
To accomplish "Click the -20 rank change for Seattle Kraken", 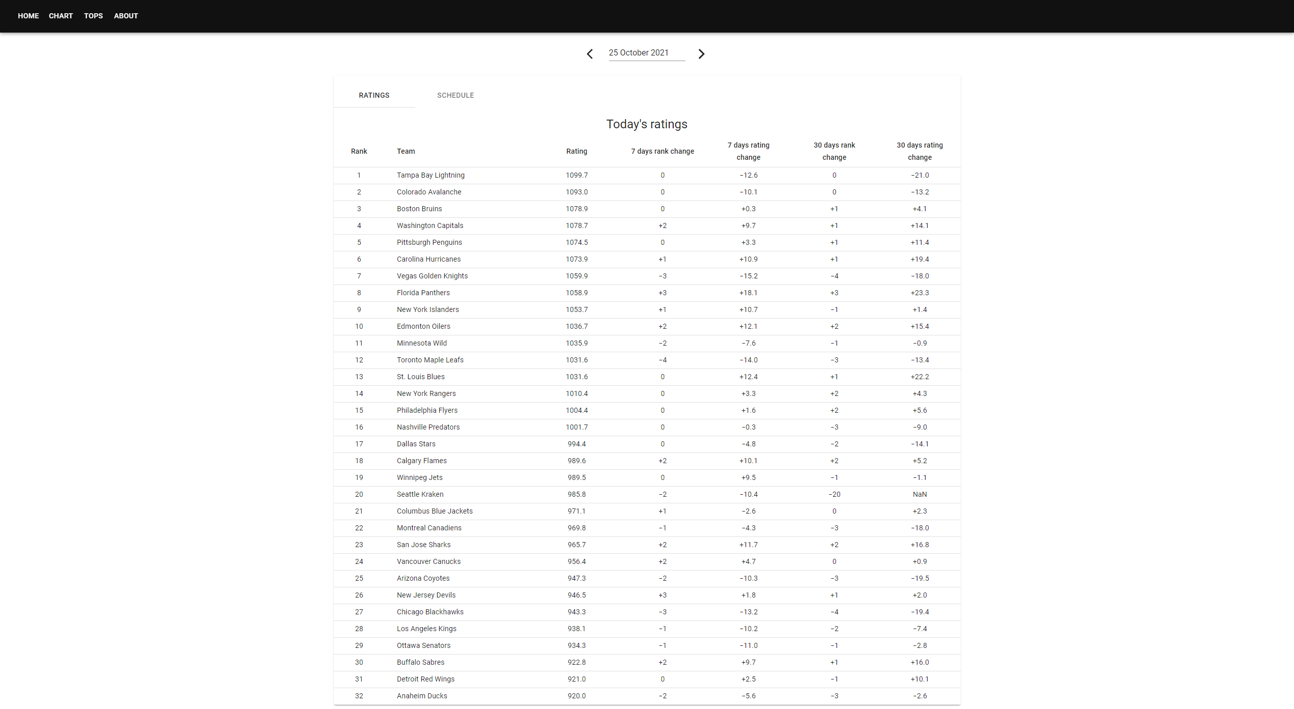I will (x=835, y=494).
